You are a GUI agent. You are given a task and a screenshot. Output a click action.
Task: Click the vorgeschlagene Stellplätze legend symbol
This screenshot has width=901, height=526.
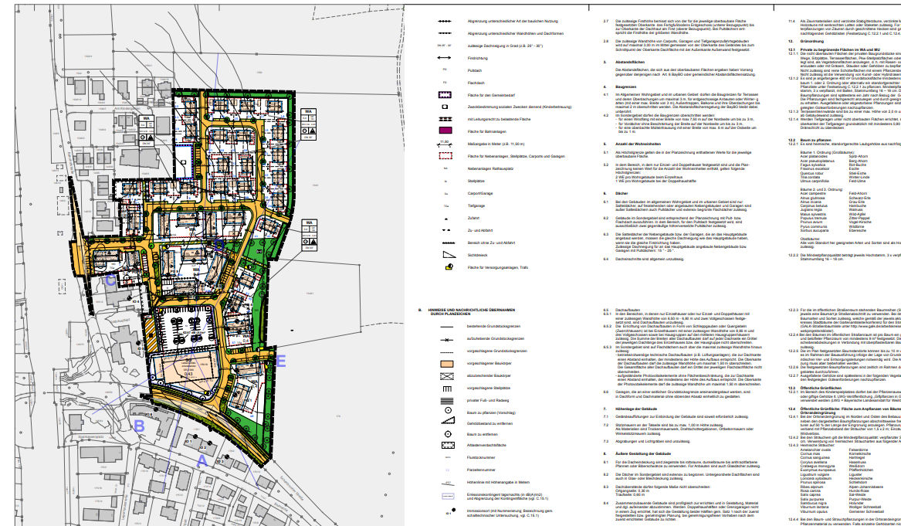click(446, 389)
